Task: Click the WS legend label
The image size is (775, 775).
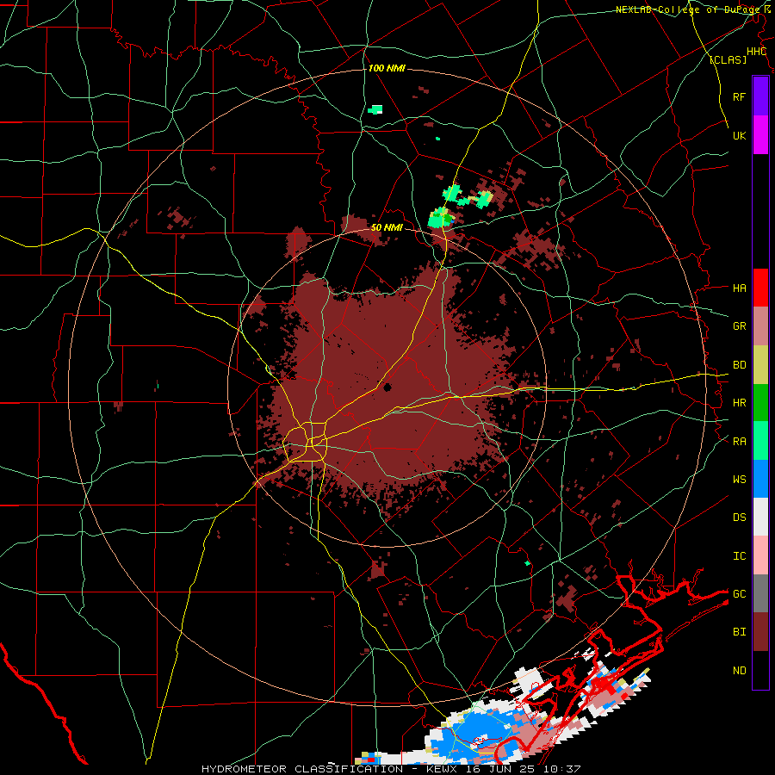Action: pyautogui.click(x=739, y=479)
